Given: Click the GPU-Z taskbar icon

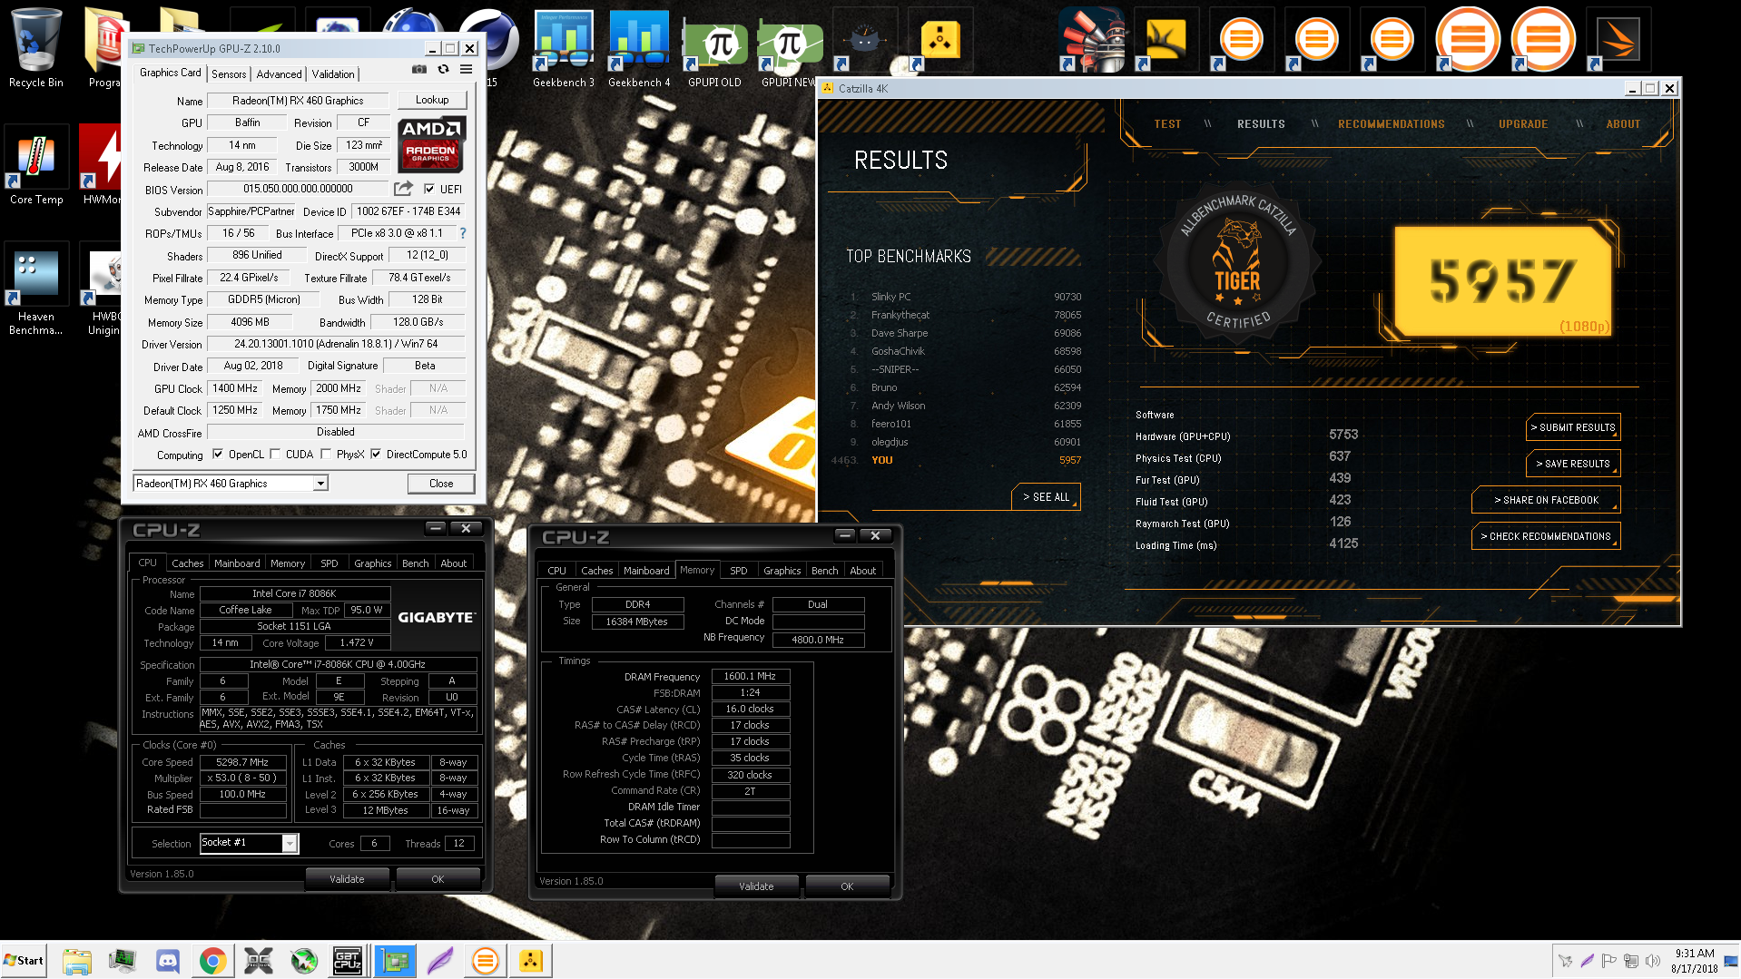Looking at the screenshot, I should (x=394, y=960).
